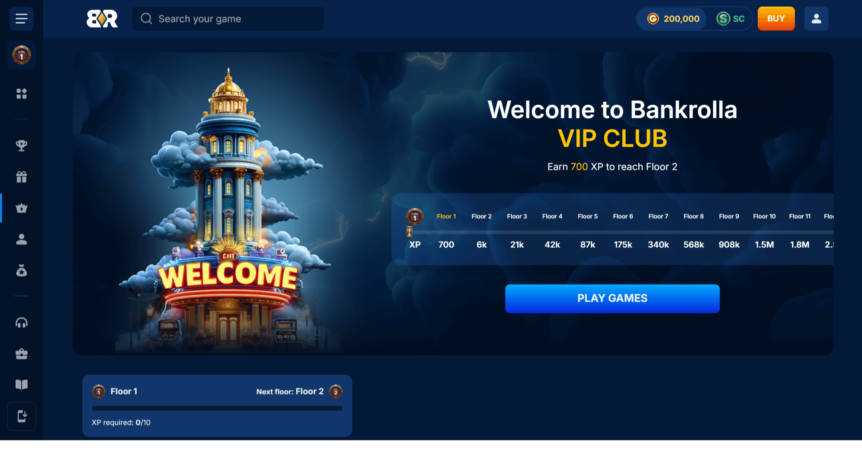Click the orange BUY button
This screenshot has width=862, height=458.
point(776,18)
